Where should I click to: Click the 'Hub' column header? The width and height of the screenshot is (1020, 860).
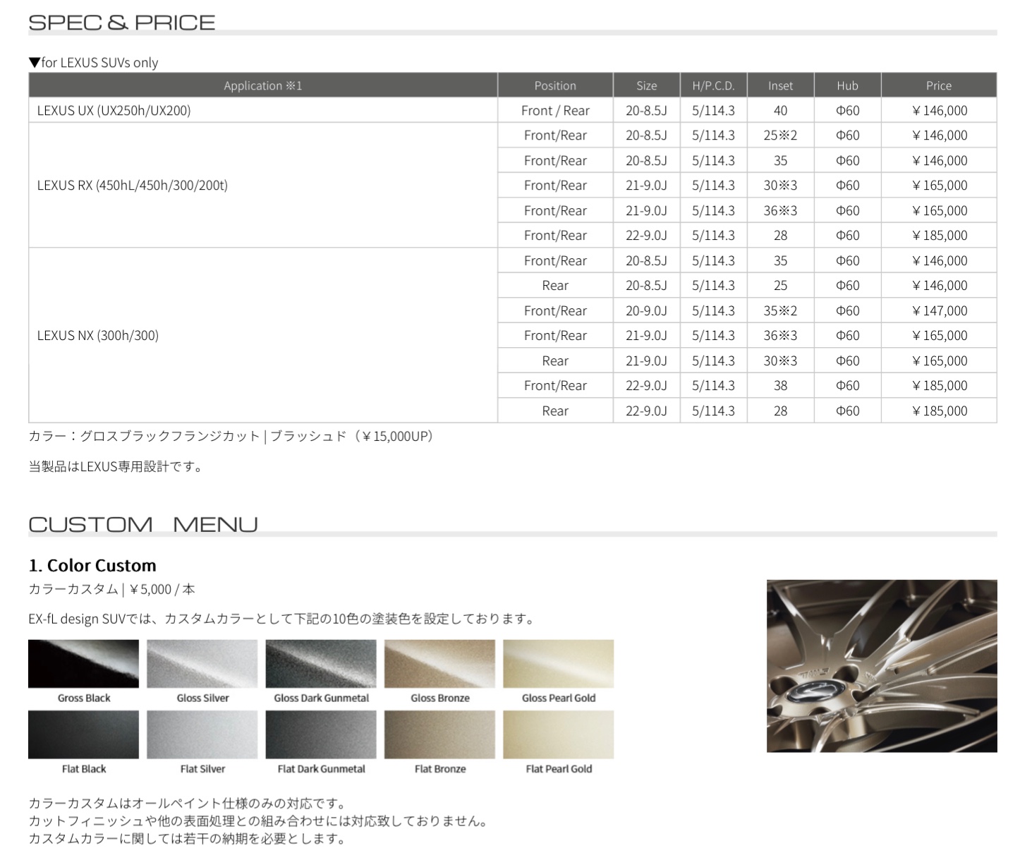click(847, 85)
